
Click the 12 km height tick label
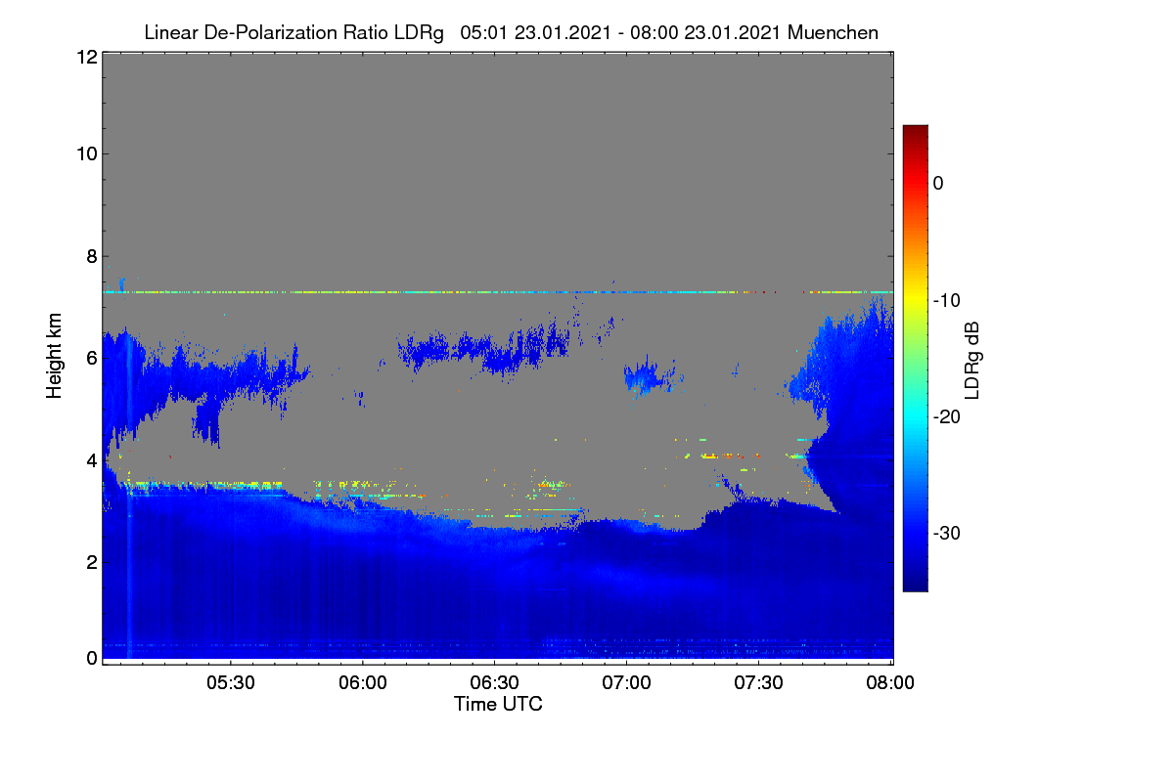click(x=85, y=57)
